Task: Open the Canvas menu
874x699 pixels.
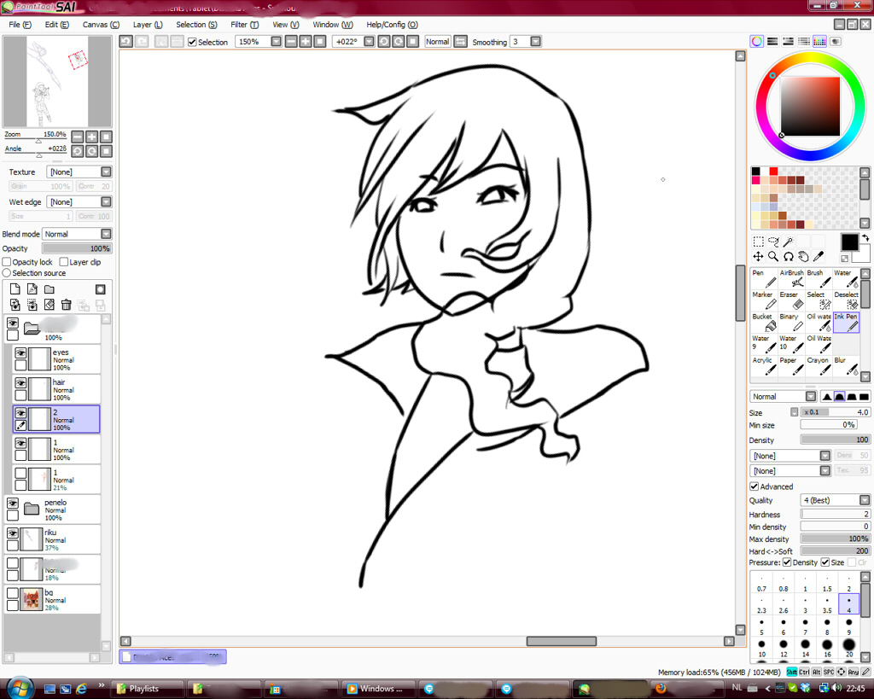Action: point(101,25)
